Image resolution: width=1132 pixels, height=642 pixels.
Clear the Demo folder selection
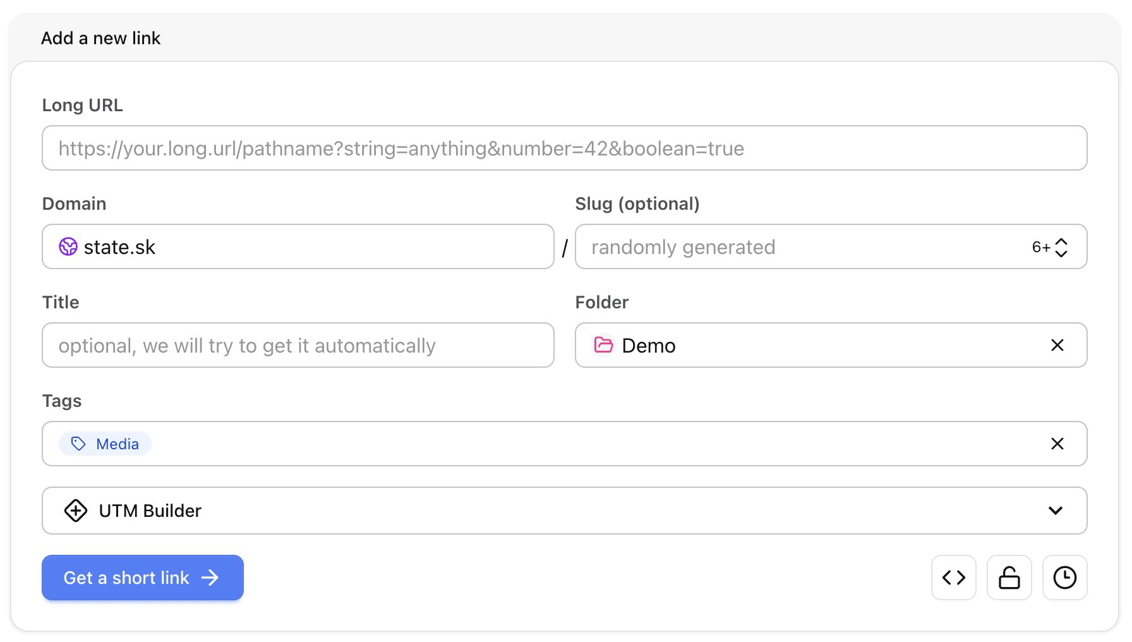[1057, 345]
